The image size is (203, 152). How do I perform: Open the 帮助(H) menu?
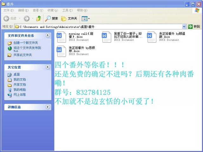[82, 10]
